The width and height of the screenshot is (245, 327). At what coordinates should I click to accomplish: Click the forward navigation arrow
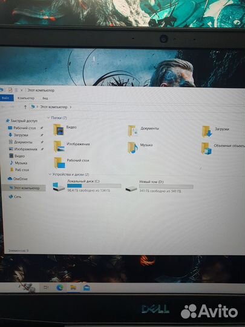pyautogui.click(x=12, y=107)
